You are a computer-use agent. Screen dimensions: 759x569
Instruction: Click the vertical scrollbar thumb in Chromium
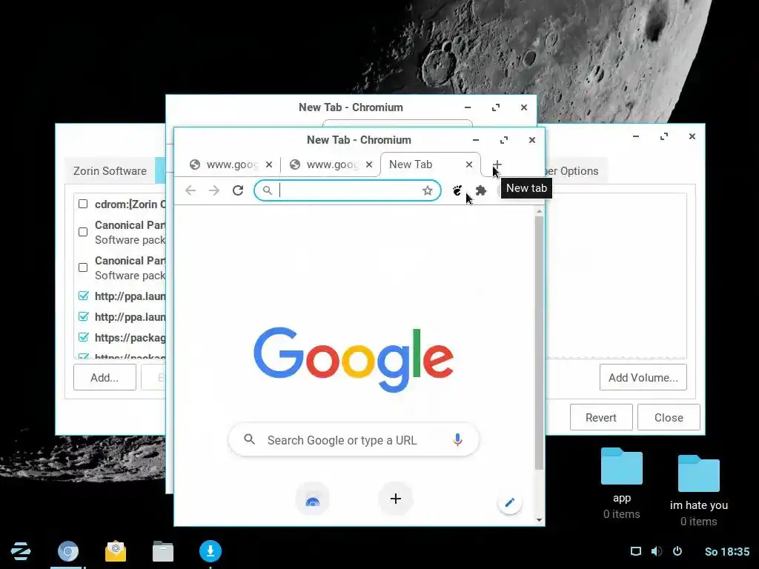[x=540, y=343]
